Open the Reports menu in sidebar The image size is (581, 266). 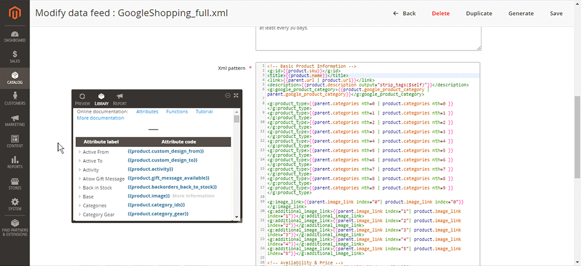pos(15,163)
